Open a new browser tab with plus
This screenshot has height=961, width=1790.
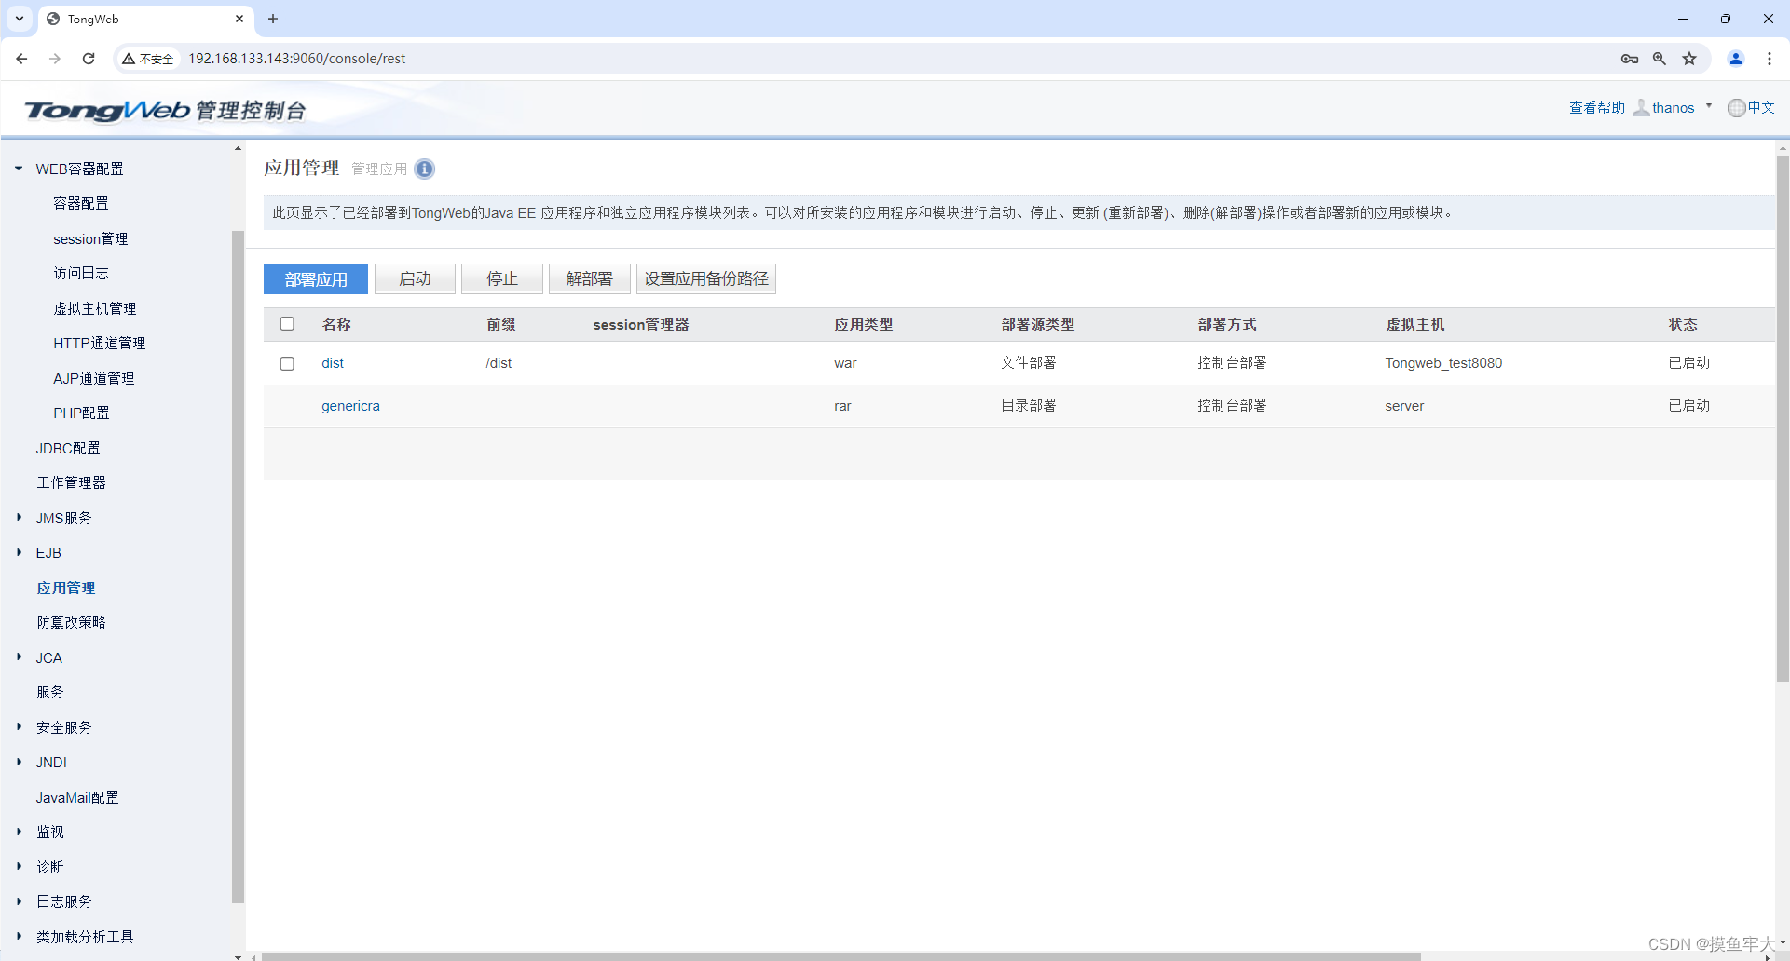pyautogui.click(x=273, y=19)
